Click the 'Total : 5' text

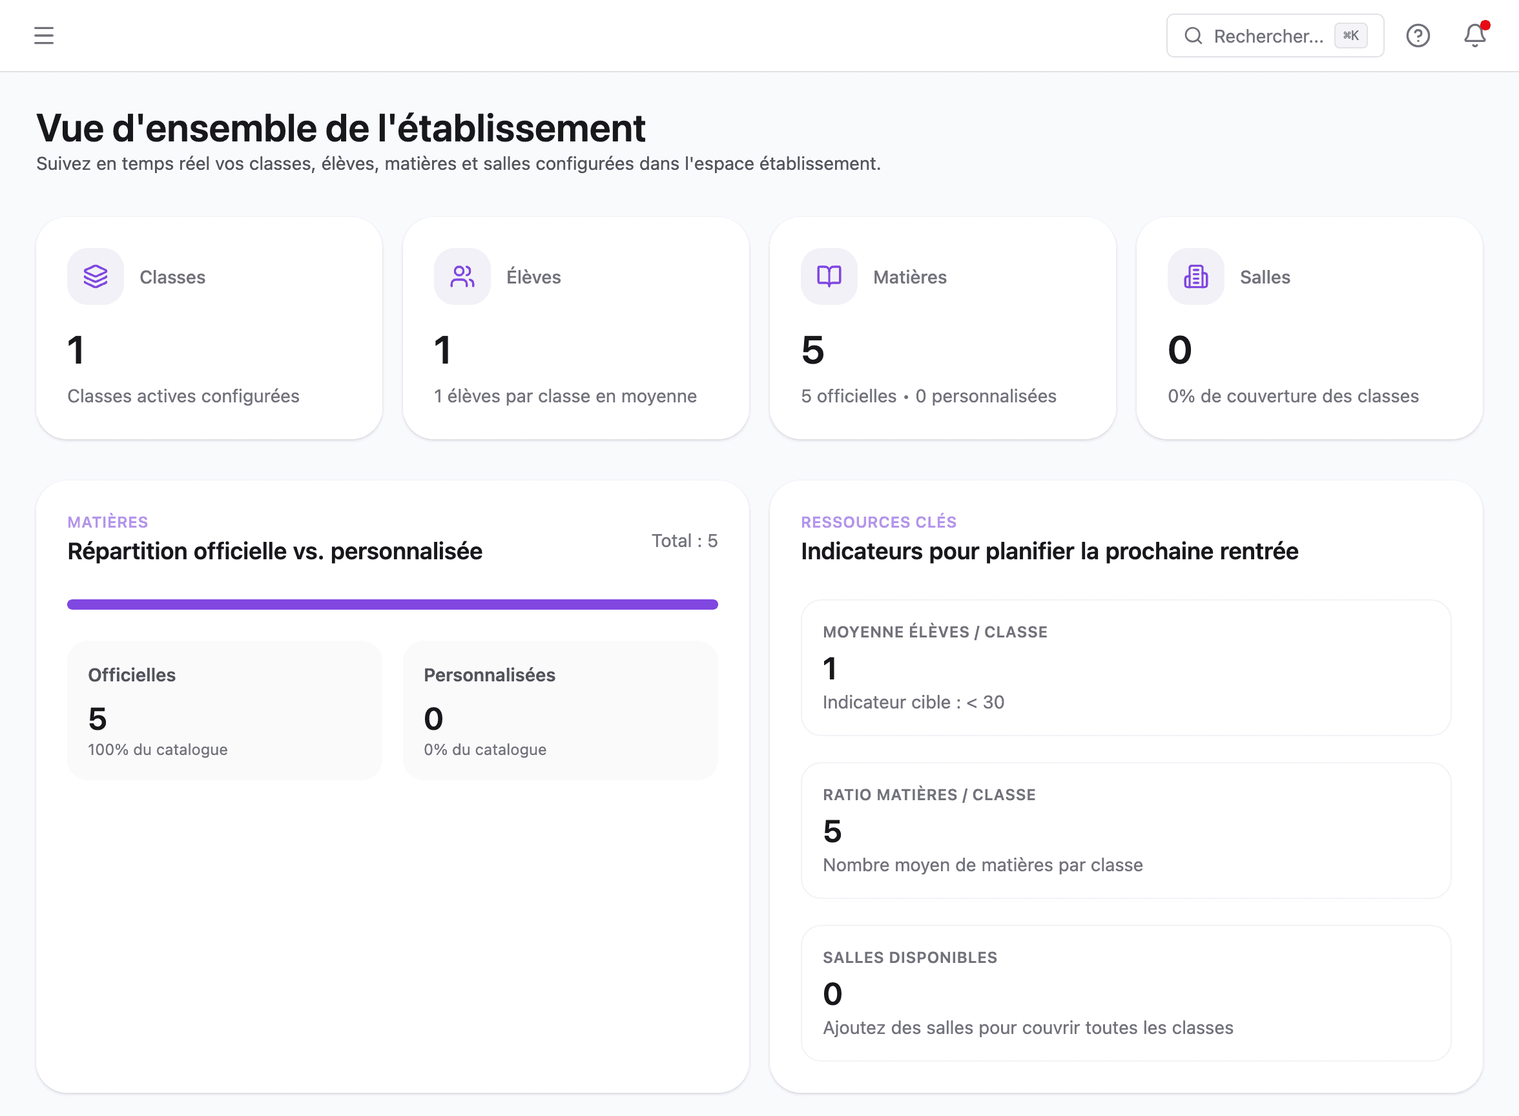tap(684, 541)
